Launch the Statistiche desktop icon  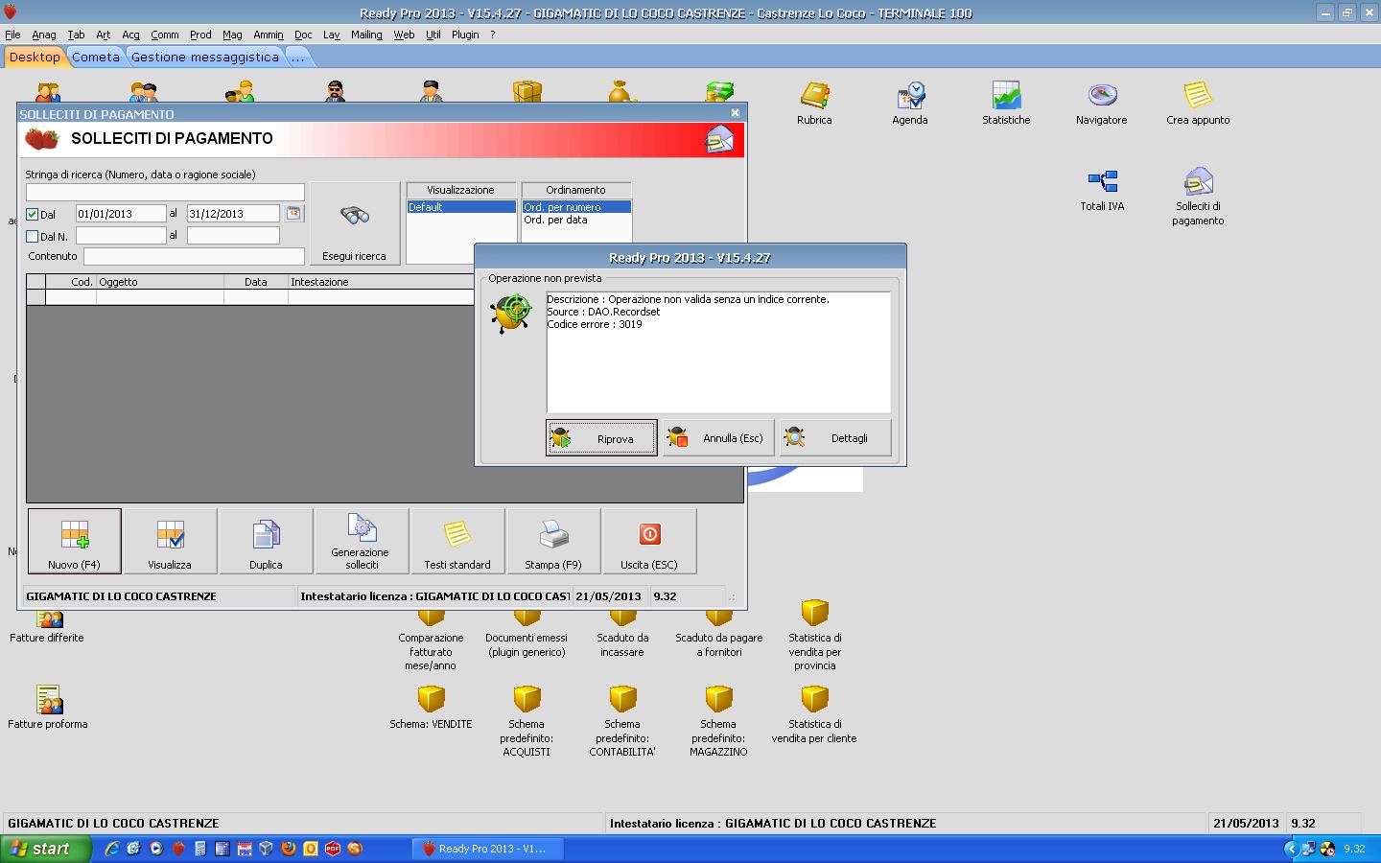[x=1006, y=103]
